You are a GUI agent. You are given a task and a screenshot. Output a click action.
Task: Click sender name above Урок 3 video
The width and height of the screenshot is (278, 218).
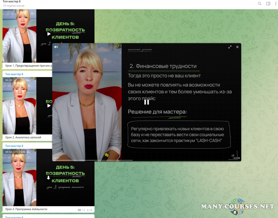tap(14, 146)
